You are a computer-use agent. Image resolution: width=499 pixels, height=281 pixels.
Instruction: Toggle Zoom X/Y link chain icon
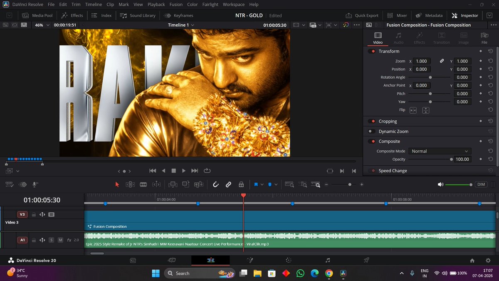click(x=442, y=61)
